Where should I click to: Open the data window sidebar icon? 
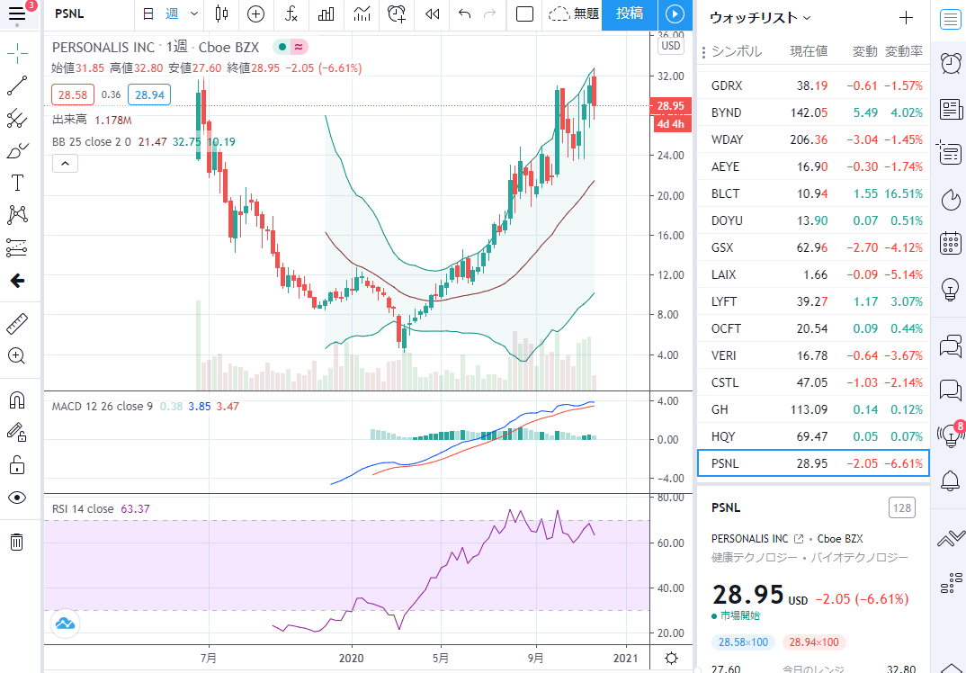point(951,154)
